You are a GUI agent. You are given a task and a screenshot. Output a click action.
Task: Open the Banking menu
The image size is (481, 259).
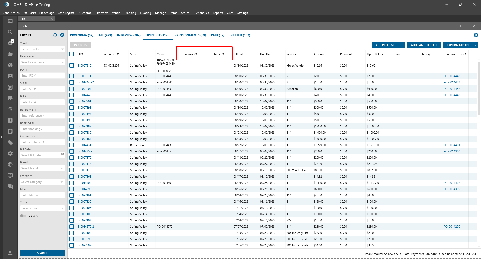coord(131,13)
